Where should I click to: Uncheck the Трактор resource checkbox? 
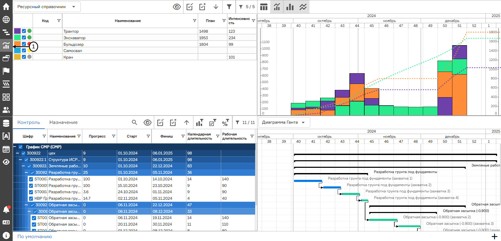[x=24, y=31]
